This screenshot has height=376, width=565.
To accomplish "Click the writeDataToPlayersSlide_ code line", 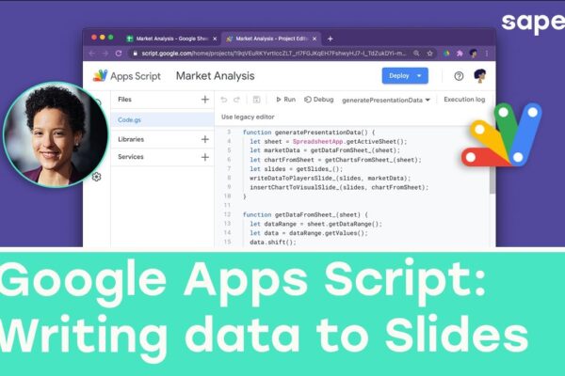I will (x=331, y=178).
